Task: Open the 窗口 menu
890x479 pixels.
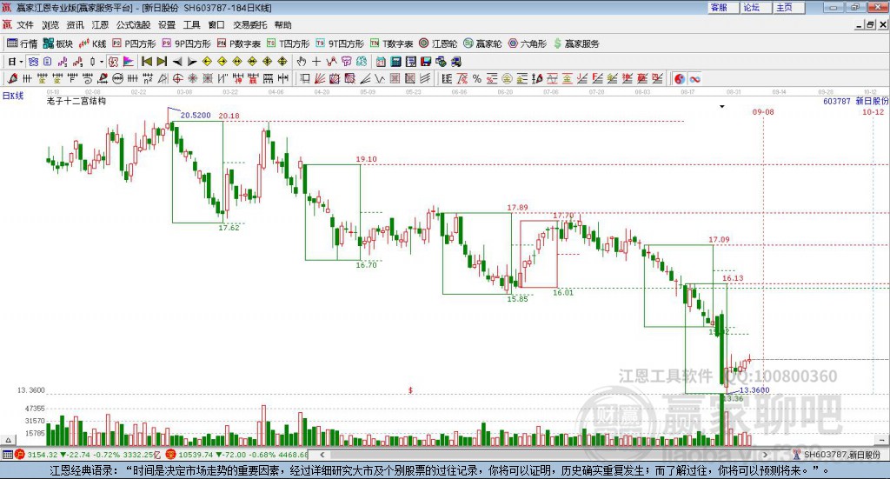Action: click(x=216, y=25)
